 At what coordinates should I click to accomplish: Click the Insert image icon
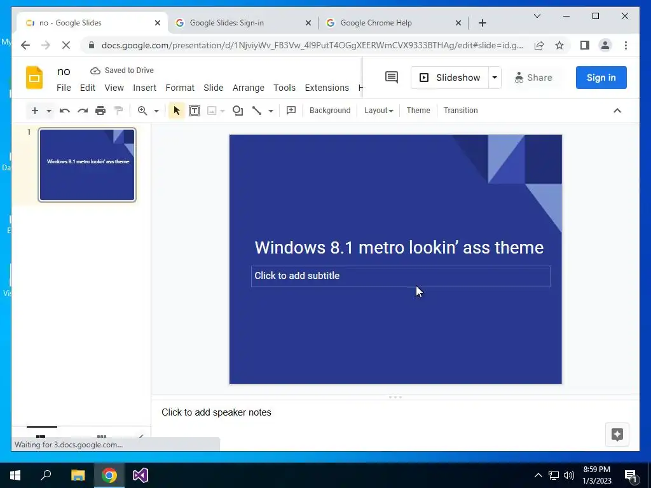pyautogui.click(x=212, y=111)
